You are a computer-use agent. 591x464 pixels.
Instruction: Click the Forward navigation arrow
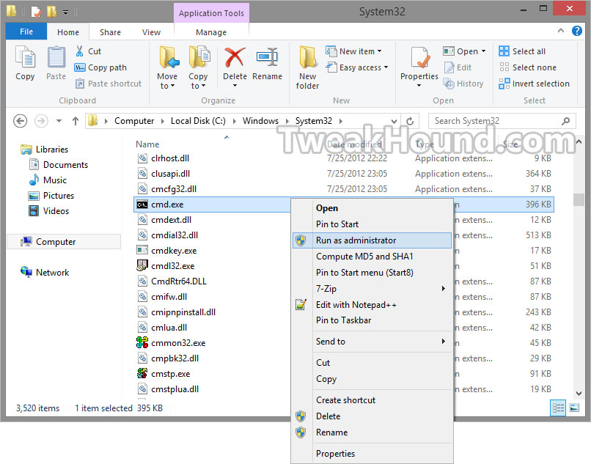[x=41, y=121]
